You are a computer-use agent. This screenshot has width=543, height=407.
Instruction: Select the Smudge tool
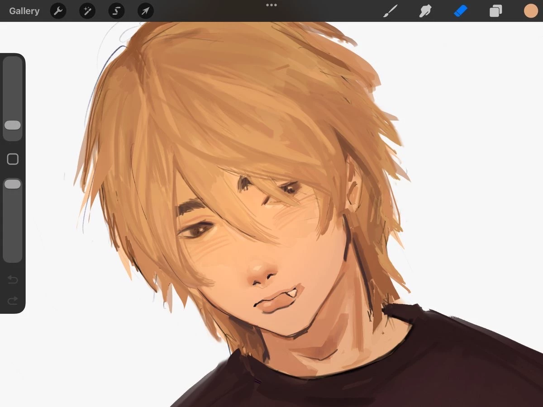(x=425, y=11)
